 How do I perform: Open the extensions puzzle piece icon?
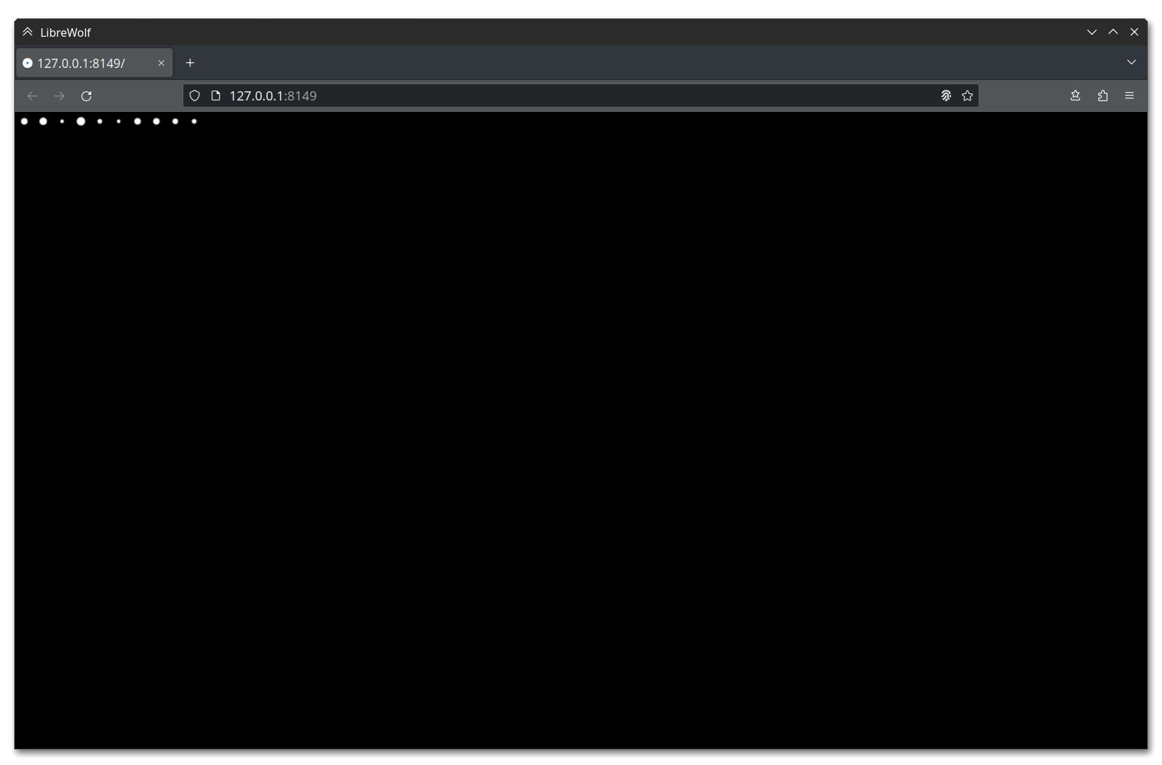tap(1103, 96)
